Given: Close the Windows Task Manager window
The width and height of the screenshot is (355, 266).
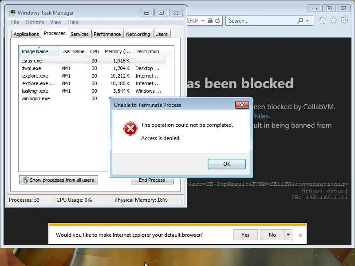Looking at the screenshot, I should pyautogui.click(x=176, y=13).
